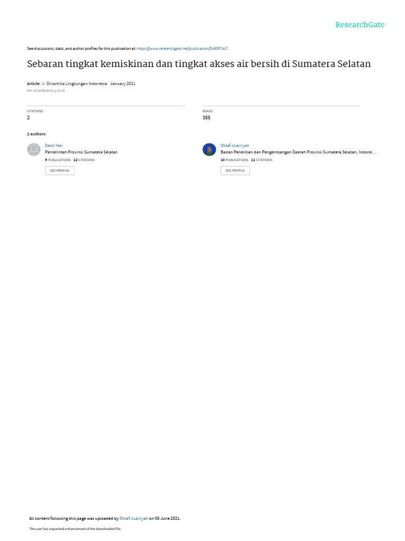Click SEE PROFILE button under Oktaf Juairiyah

(x=235, y=171)
